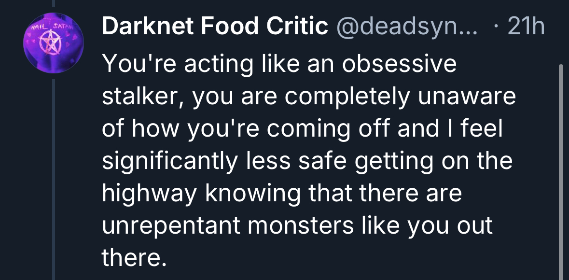Open the 21h timestamp permalink
The height and width of the screenshot is (280, 569).
(x=526, y=28)
